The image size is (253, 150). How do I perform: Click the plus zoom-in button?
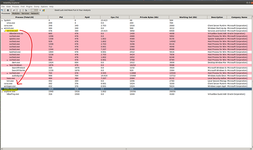click(x=40, y=10)
